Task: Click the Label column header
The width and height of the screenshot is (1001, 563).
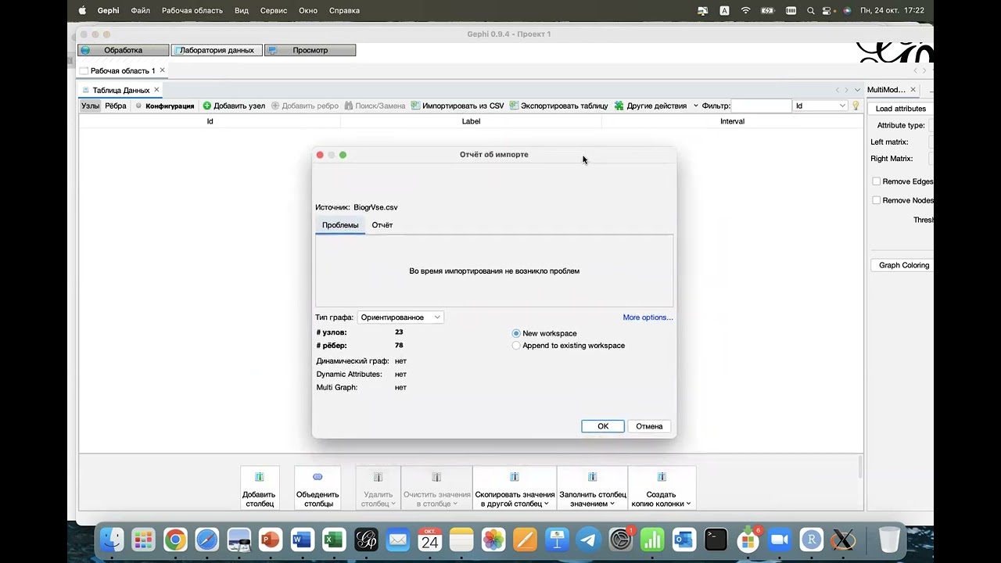Action: click(x=471, y=121)
